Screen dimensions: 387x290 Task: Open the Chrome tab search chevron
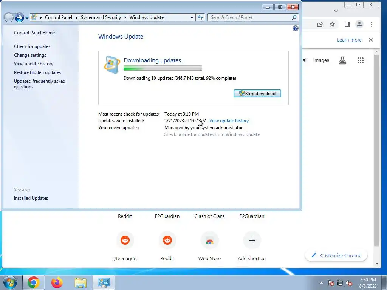[336, 11]
